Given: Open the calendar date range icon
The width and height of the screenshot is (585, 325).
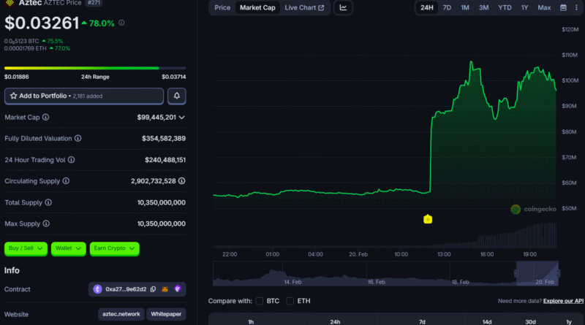Looking at the screenshot, I should point(563,7).
